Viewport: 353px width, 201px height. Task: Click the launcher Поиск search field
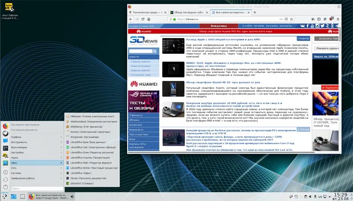click(37, 188)
